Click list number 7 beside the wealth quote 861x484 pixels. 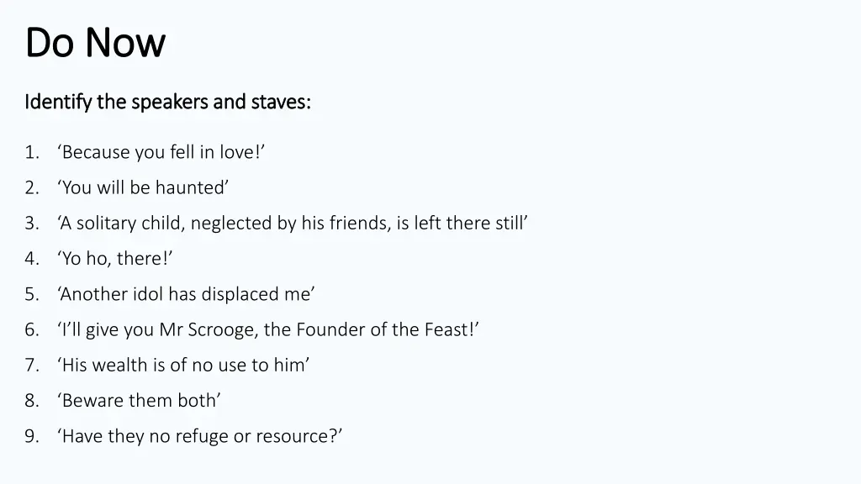click(32, 366)
